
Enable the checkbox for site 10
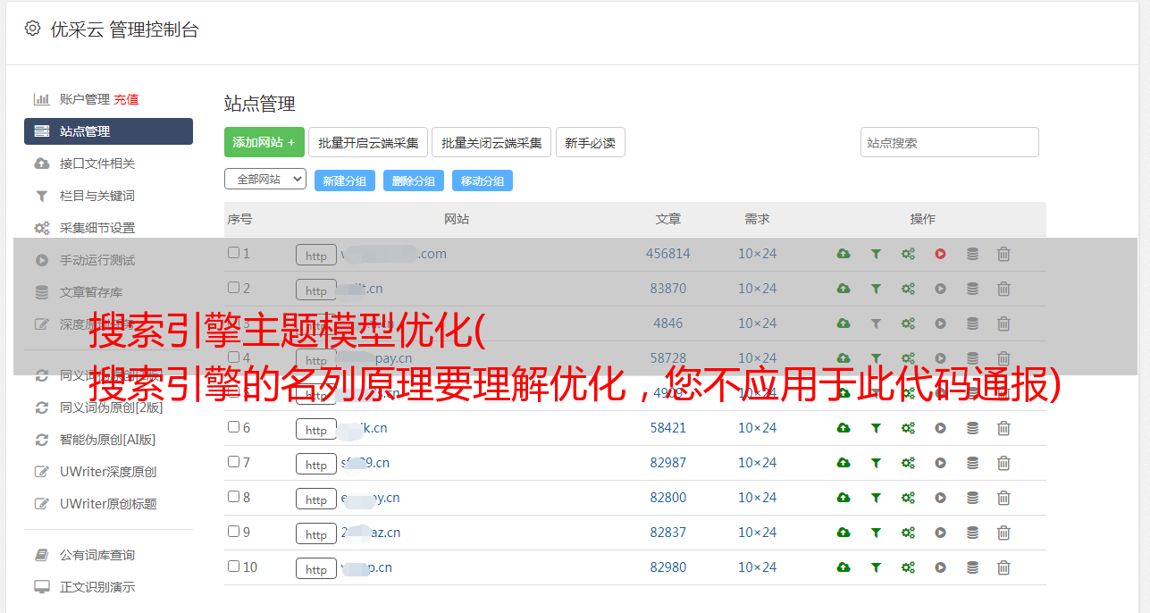(x=233, y=567)
